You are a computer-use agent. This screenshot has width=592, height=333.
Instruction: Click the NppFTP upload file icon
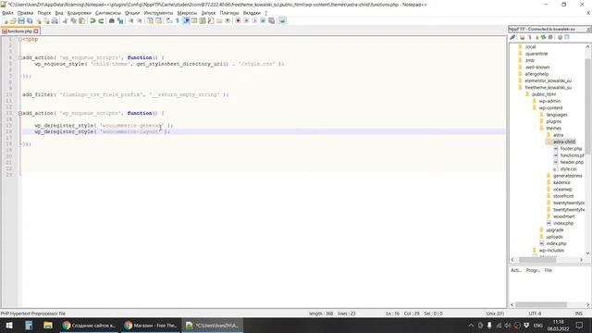(536, 37)
